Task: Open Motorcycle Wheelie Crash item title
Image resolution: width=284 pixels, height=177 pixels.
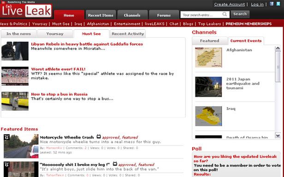Action: point(67,137)
